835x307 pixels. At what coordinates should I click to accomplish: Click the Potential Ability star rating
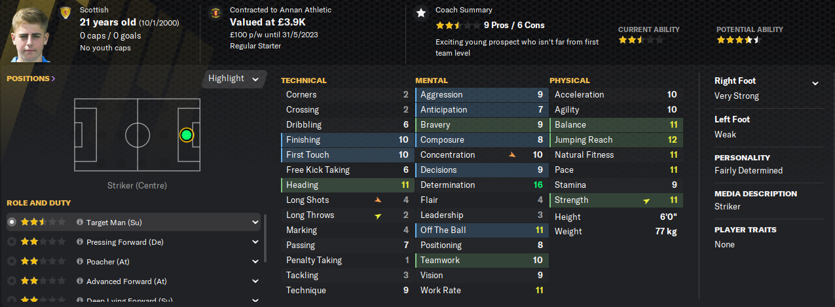(x=738, y=40)
